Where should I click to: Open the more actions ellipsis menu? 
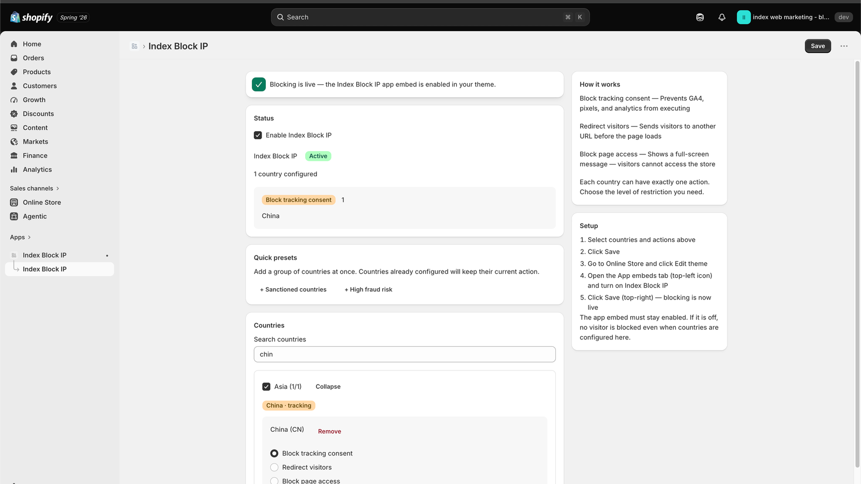click(844, 46)
